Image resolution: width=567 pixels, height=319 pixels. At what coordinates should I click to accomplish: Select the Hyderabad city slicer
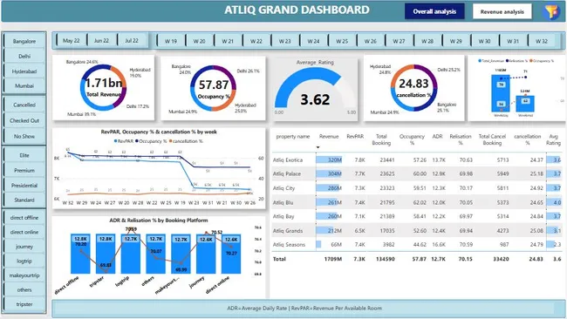[x=24, y=71]
